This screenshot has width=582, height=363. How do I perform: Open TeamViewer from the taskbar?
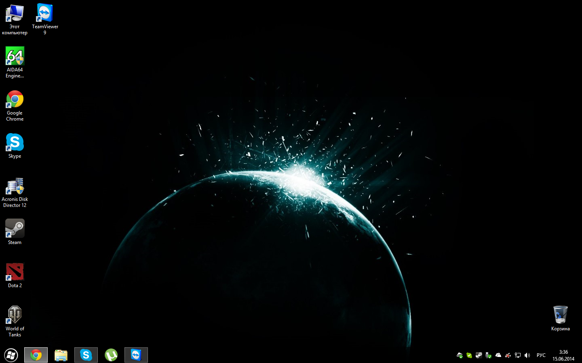pos(136,355)
